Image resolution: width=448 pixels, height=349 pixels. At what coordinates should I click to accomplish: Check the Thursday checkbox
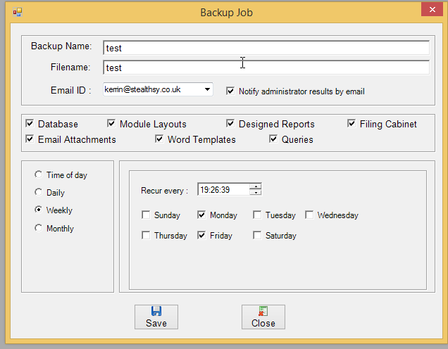click(x=146, y=236)
